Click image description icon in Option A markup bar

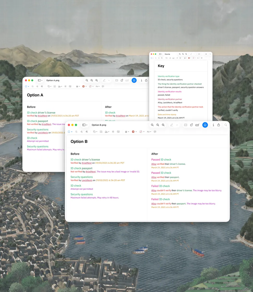103,86
